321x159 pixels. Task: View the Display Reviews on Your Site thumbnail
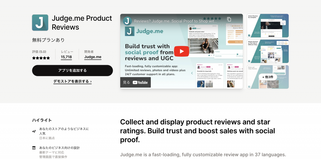pos(268,51)
